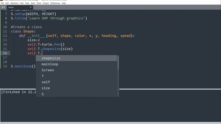This screenshot has height=124, width=221.
Task: Click setup(WIDTH, HEIGHT) on line 7
Action: (36, 14)
